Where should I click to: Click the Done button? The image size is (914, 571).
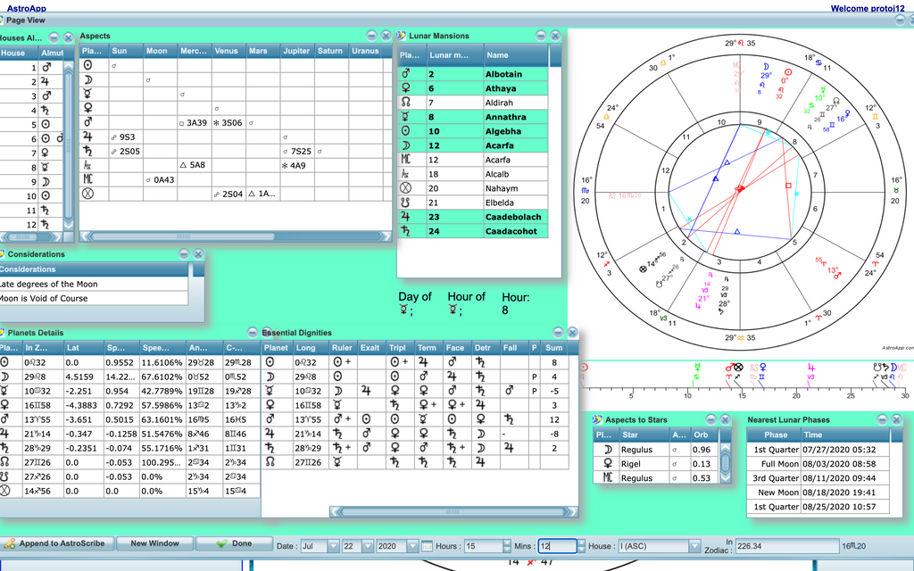(234, 543)
